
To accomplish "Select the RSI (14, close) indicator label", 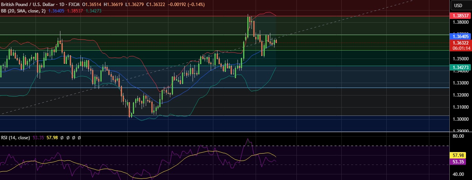I will pos(15,138).
